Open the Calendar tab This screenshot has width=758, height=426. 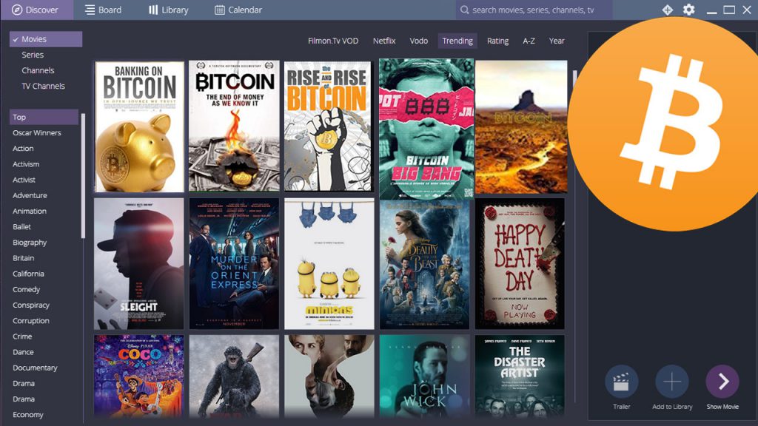[x=238, y=10]
